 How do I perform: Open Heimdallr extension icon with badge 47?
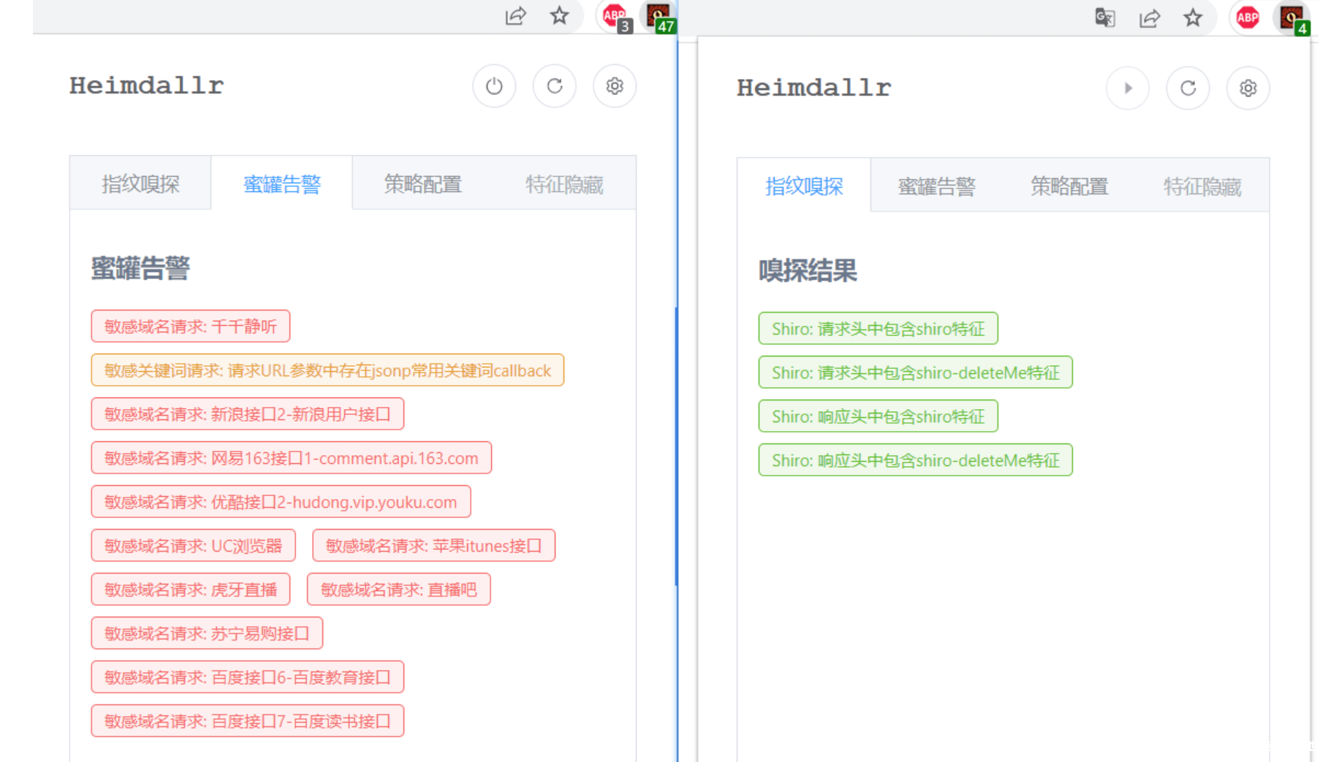[659, 16]
